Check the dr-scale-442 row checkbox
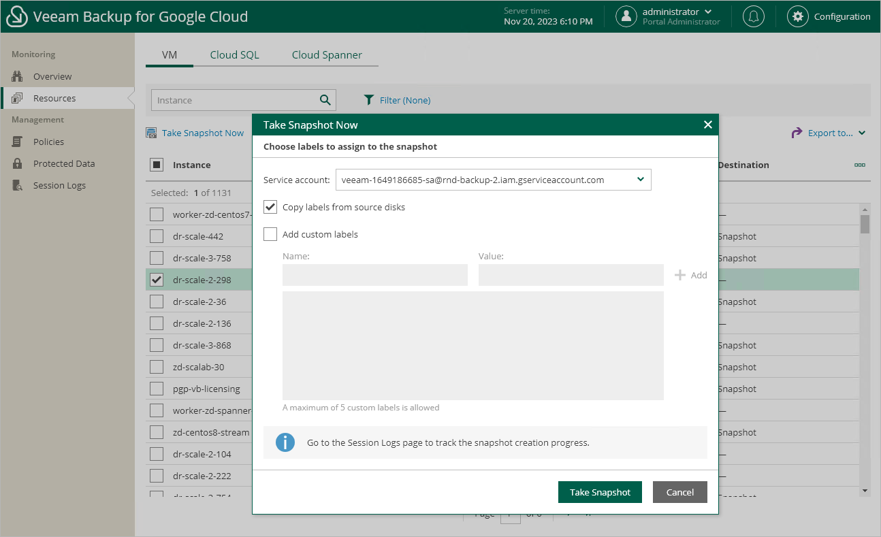This screenshot has width=881, height=537. point(157,236)
